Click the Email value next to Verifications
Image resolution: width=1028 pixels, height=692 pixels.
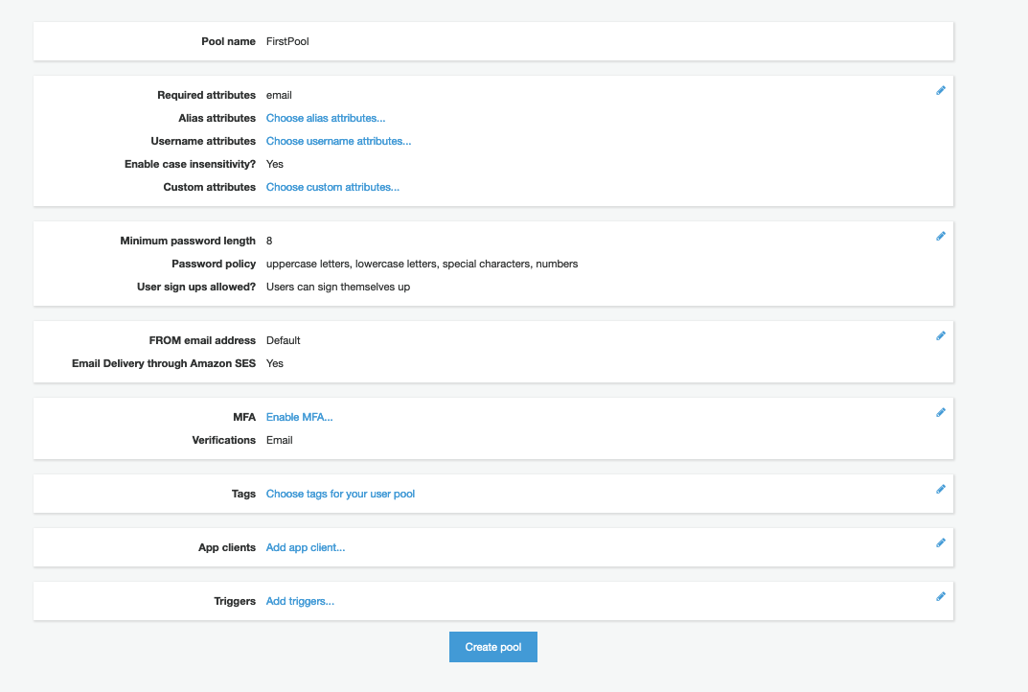279,440
